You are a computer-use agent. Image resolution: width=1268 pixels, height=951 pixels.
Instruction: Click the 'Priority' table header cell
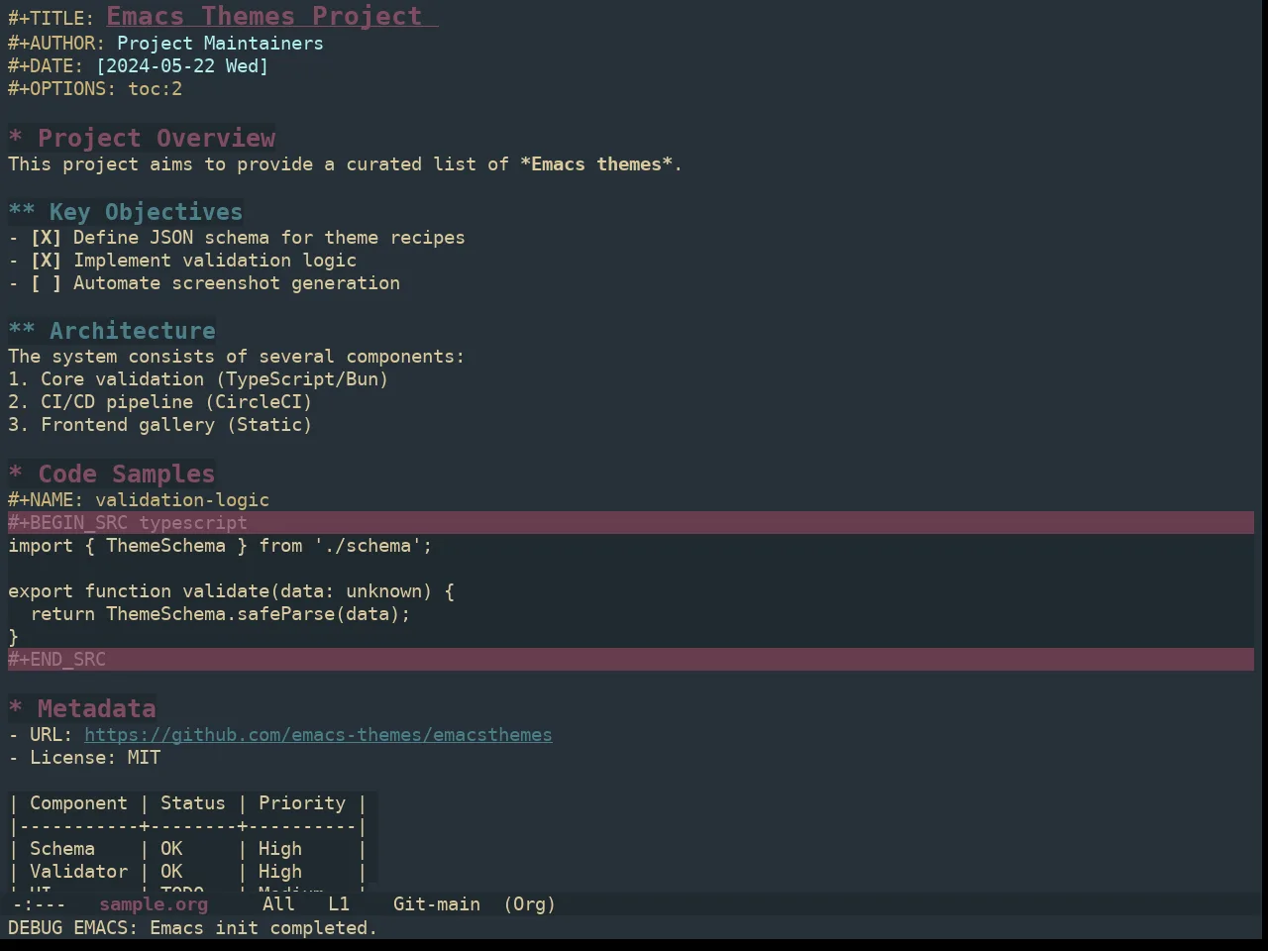(302, 803)
